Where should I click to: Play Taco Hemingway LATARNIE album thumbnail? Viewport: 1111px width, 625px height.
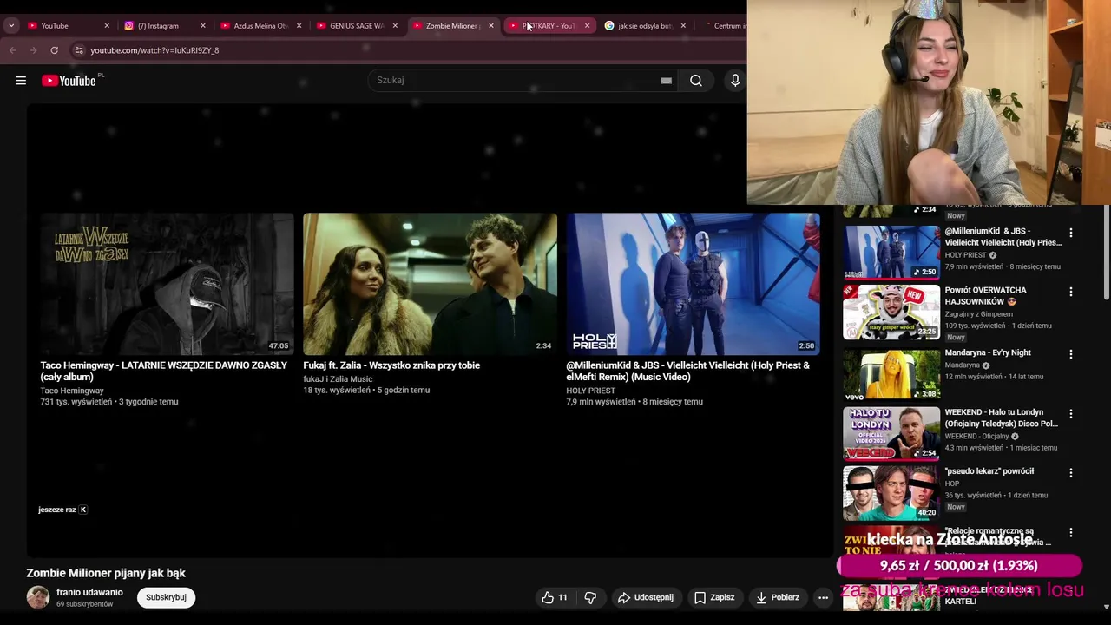coord(167,284)
